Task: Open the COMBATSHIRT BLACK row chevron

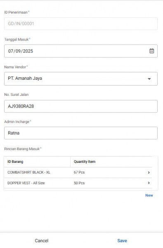Action: point(149,172)
